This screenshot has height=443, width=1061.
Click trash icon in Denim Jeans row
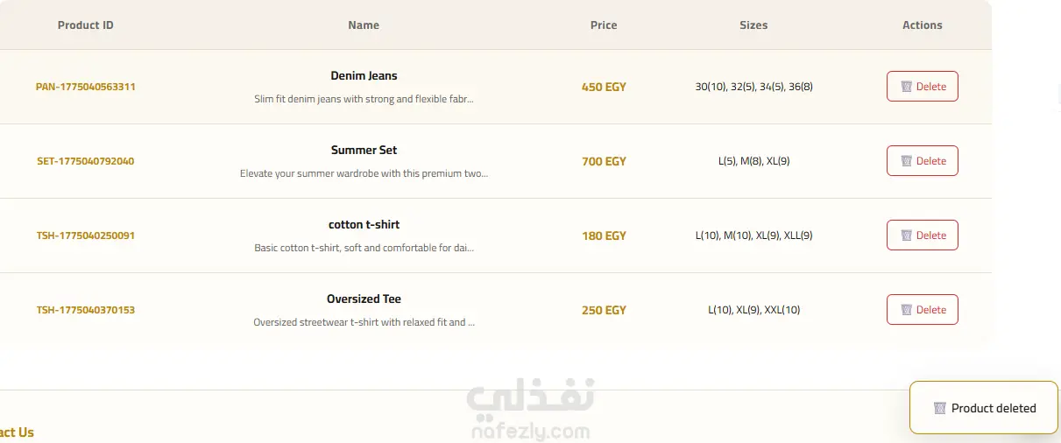[907, 87]
